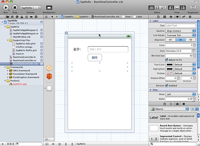Viewport: 200px width, 146px height.
Task: Click the Label Text input field
Action: coord(181,26)
